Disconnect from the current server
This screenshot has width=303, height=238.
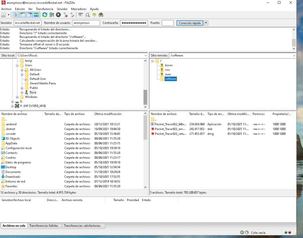pyautogui.click(x=65, y=15)
